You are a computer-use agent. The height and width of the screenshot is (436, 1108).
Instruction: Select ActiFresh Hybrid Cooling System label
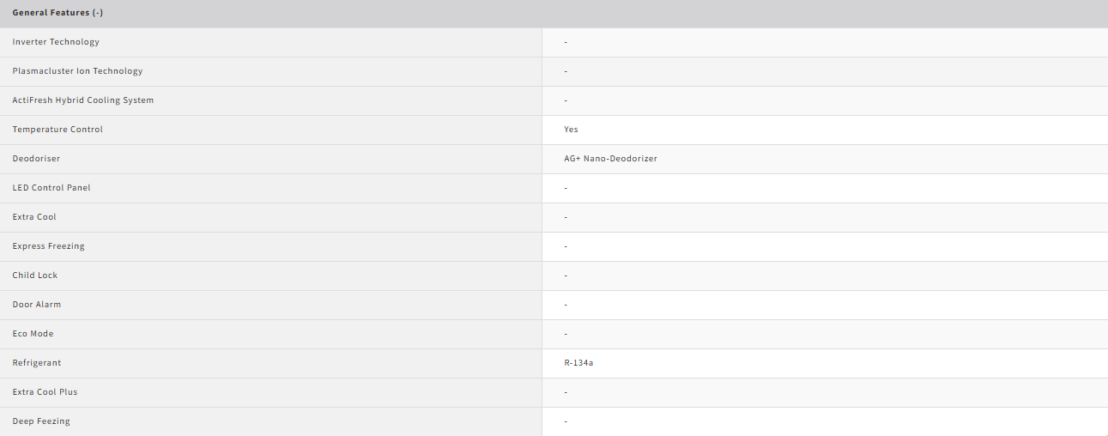[83, 100]
